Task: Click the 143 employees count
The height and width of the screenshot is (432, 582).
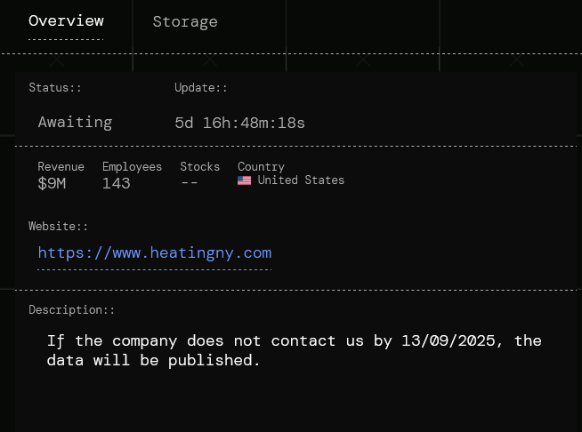Action: point(116,183)
